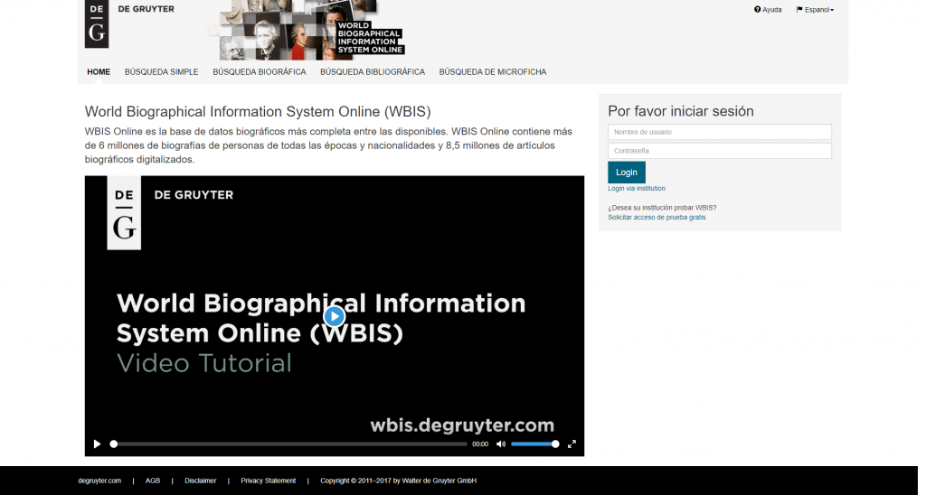Screen dimensions: 926x495
Task: Follow the Login via institution link
Action: [x=637, y=188]
